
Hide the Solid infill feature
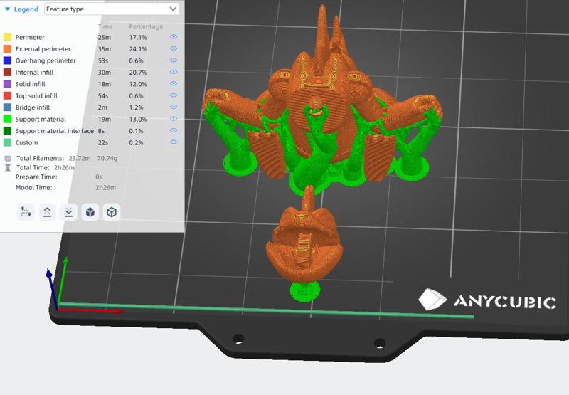(x=174, y=83)
